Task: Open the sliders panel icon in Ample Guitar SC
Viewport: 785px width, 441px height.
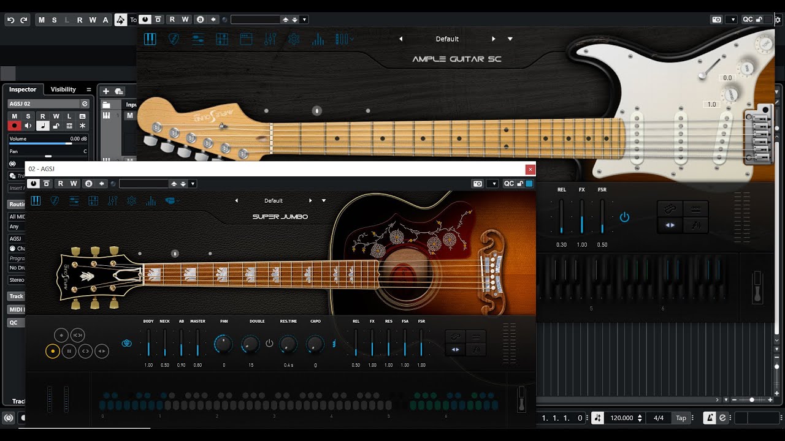Action: pyautogui.click(x=198, y=39)
